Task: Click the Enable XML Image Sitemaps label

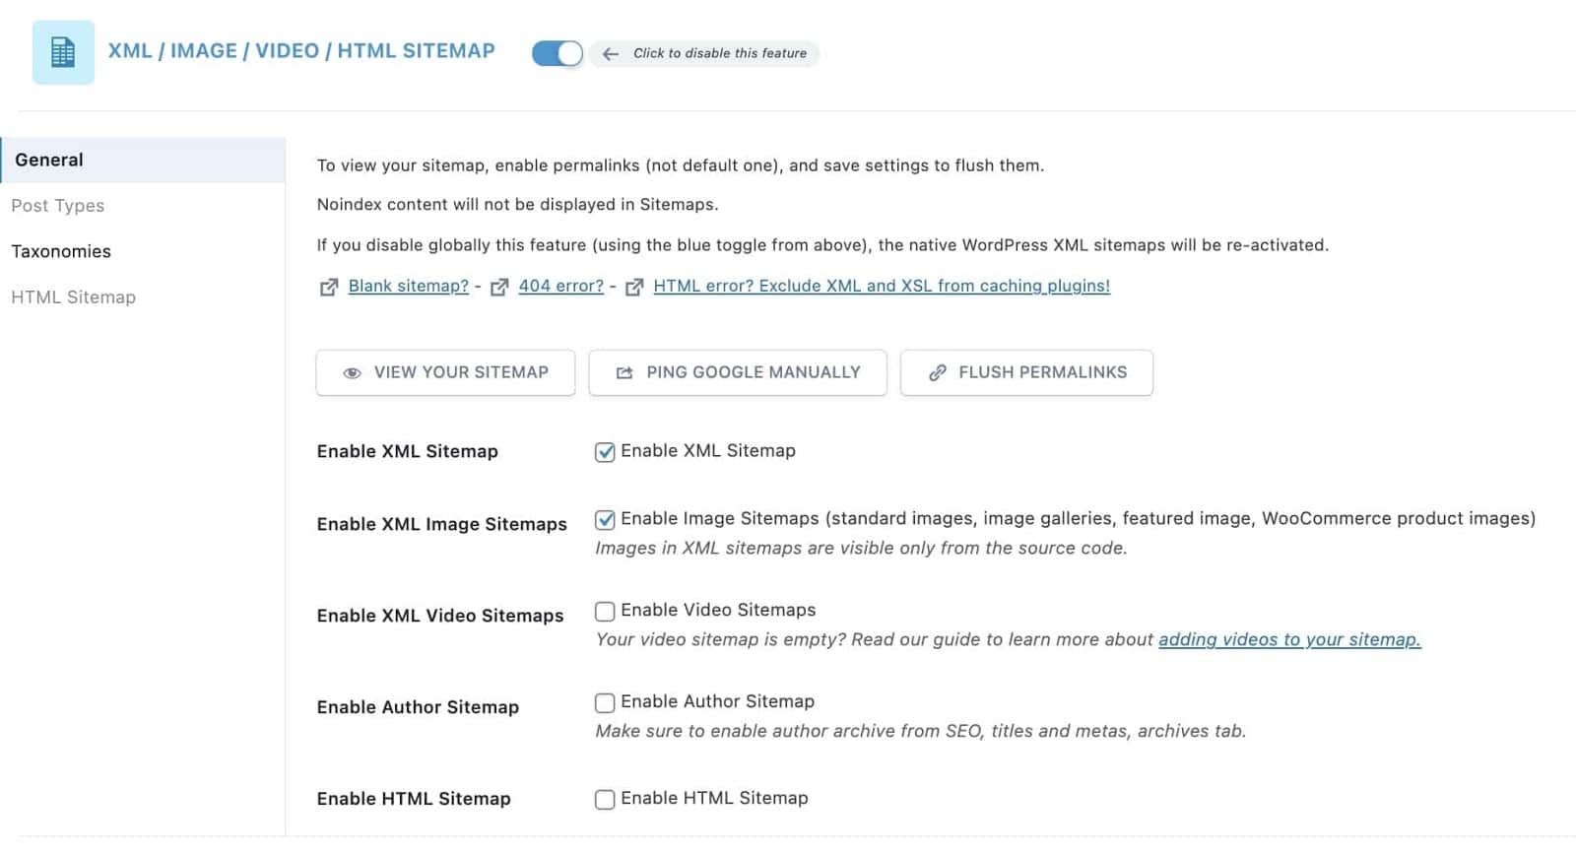Action: tap(442, 524)
